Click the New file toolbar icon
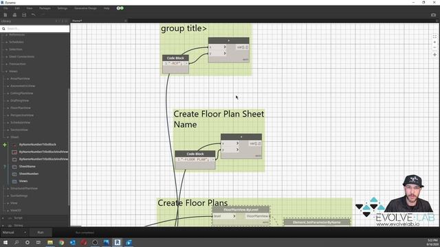The height and width of the screenshot is (247, 440). tap(5, 15)
